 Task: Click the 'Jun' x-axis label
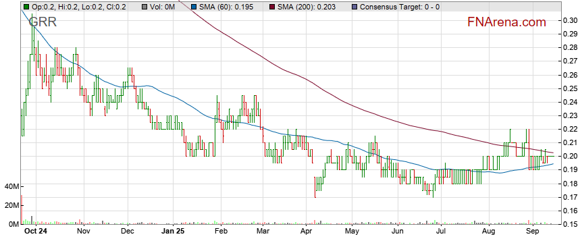[398, 232]
